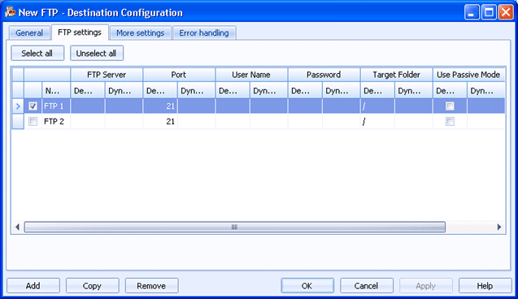
Task: Minimize the configuration window
Action: 472,12
